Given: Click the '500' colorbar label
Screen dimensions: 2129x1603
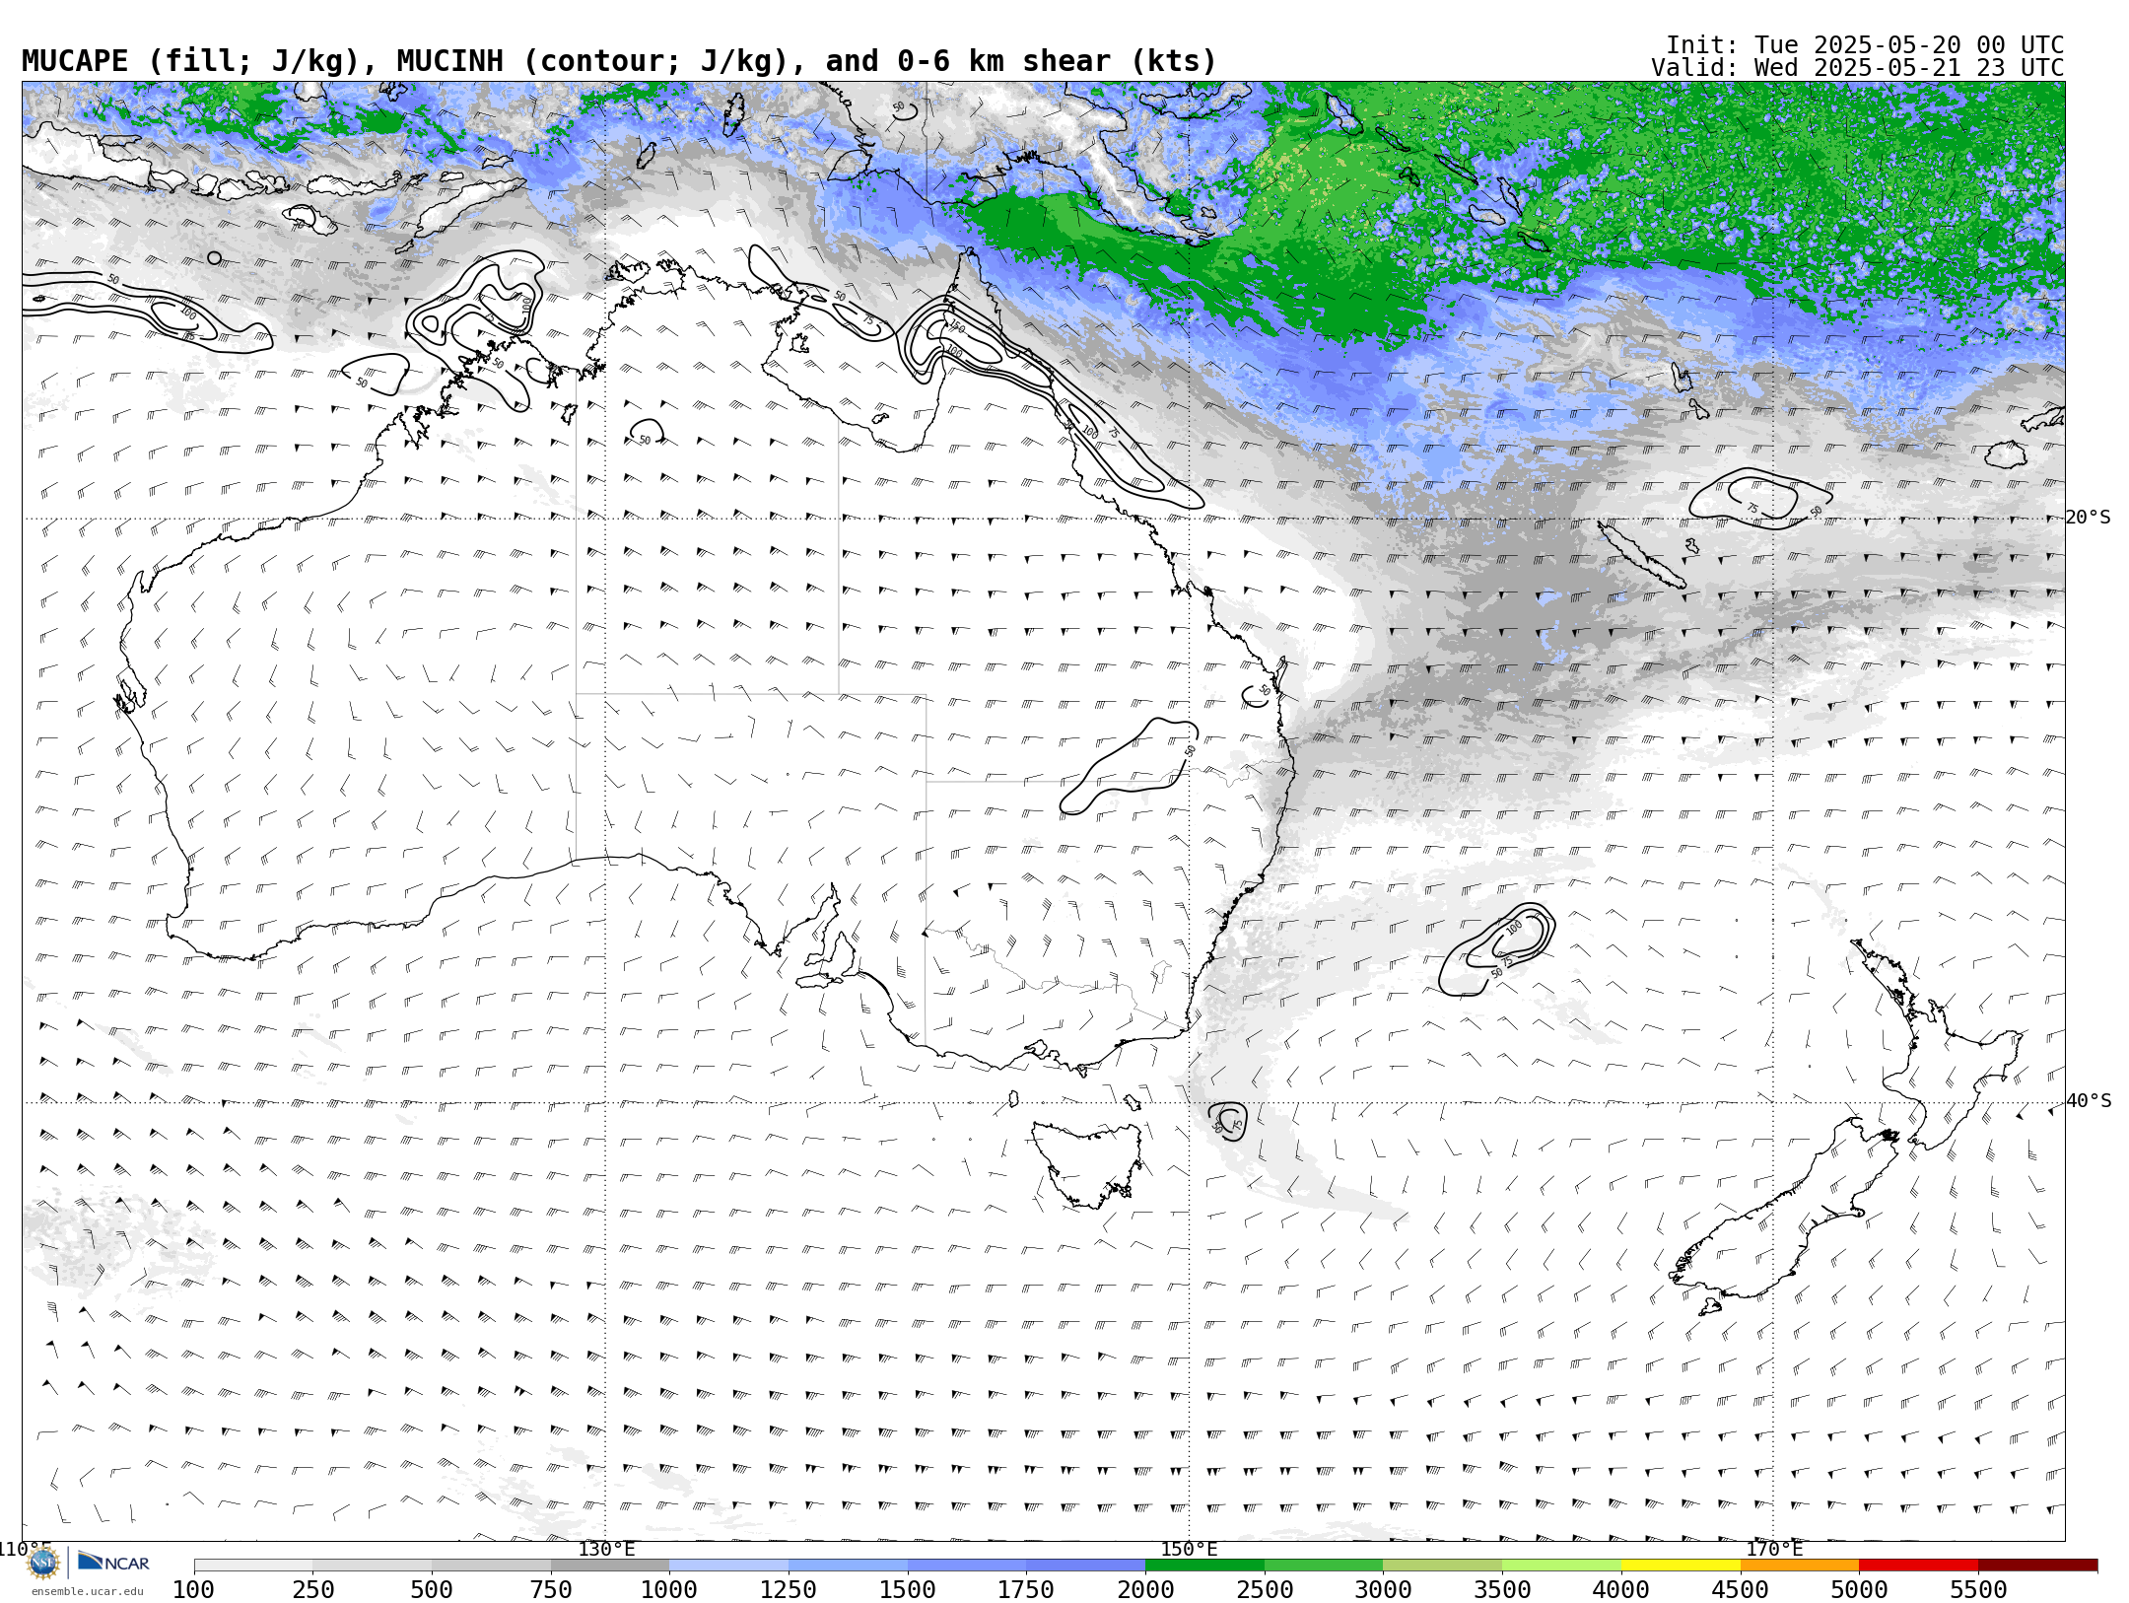Looking at the screenshot, I should 432,1590.
